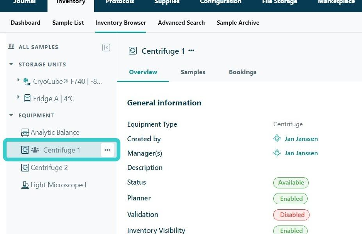Open Jan Janssen link under Manager(s)
The width and height of the screenshot is (362, 234).
tap(301, 153)
